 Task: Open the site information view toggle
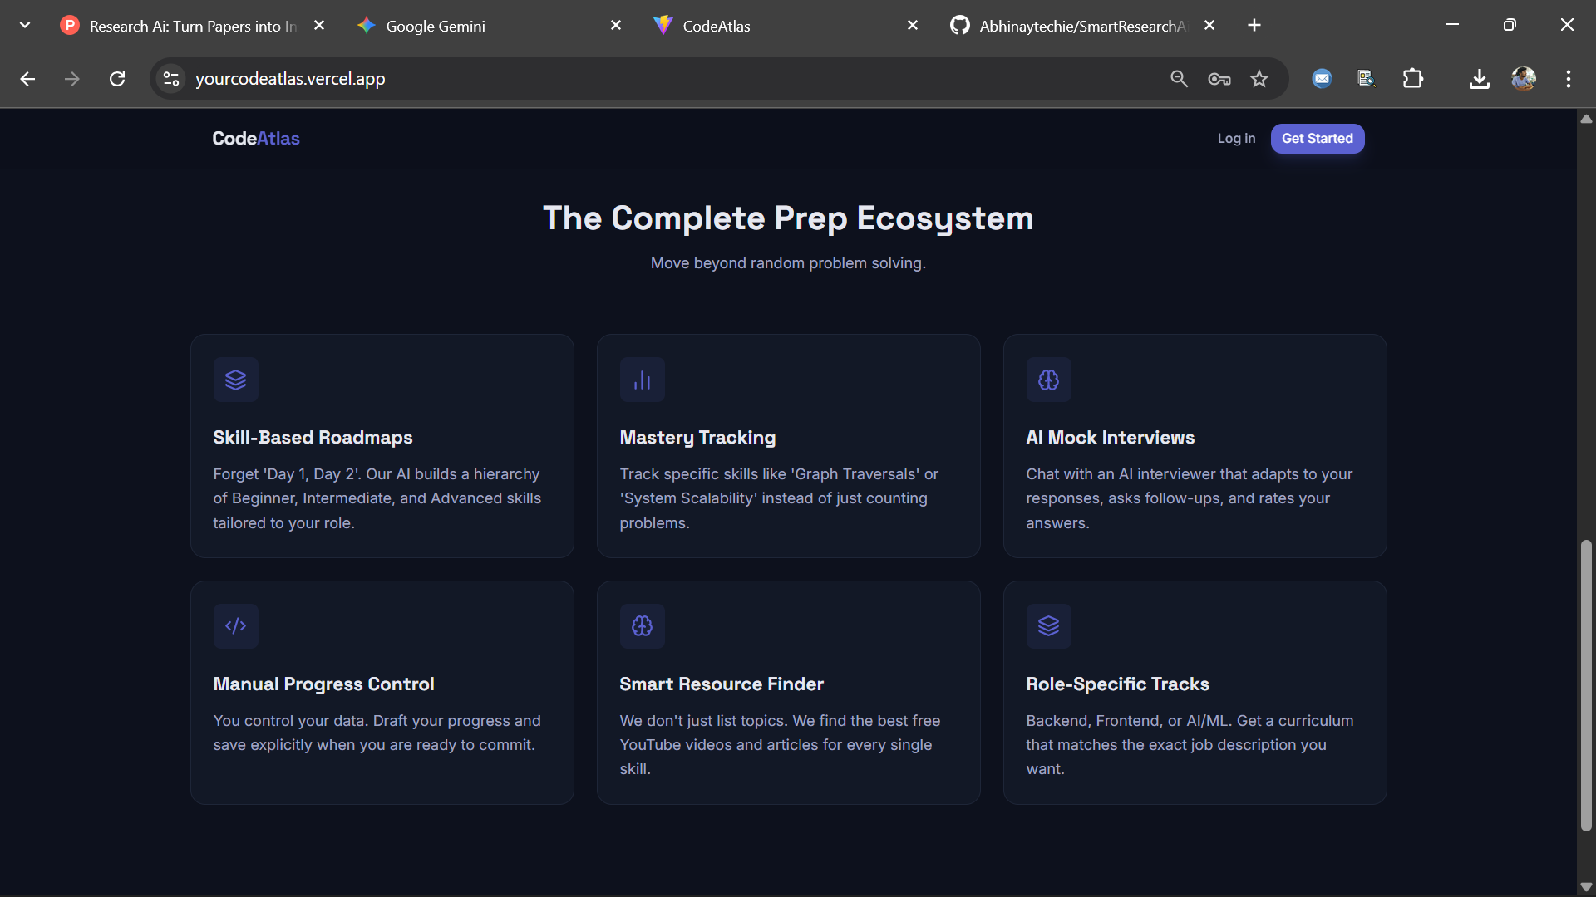[170, 79]
